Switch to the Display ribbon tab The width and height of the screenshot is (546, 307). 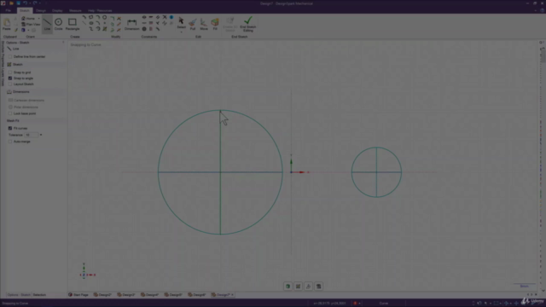click(57, 10)
